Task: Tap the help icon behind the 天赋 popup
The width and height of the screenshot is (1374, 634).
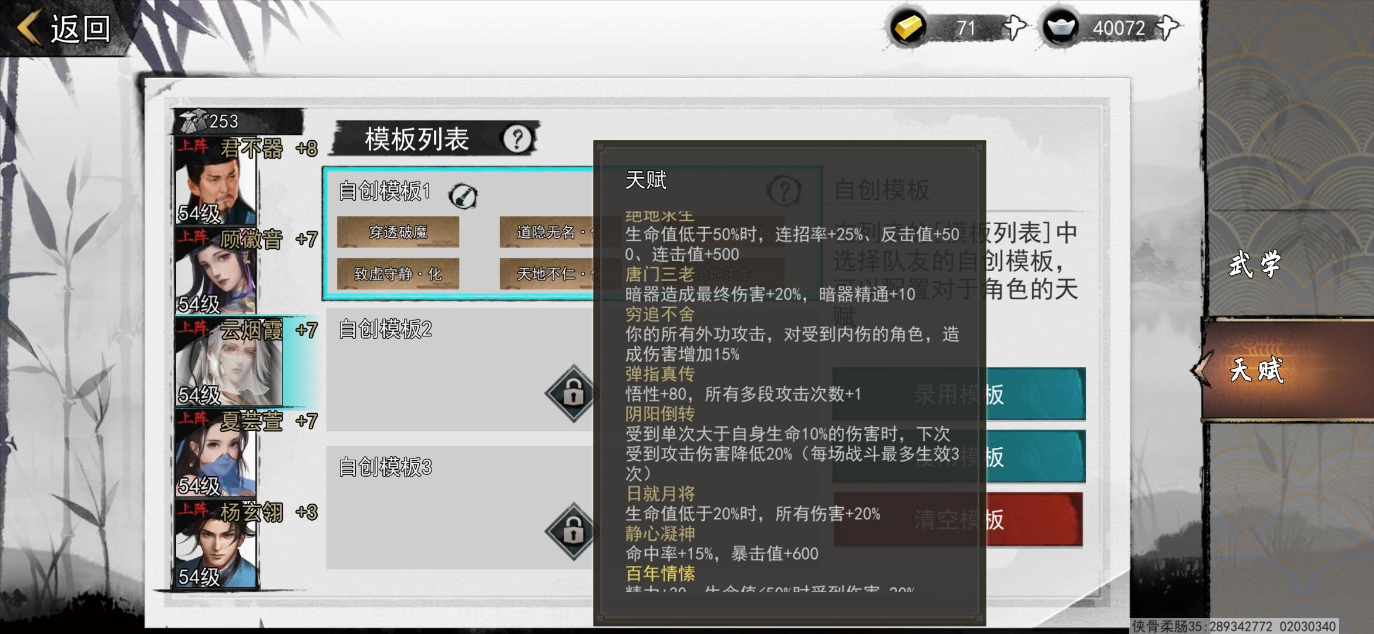Action: [x=784, y=190]
